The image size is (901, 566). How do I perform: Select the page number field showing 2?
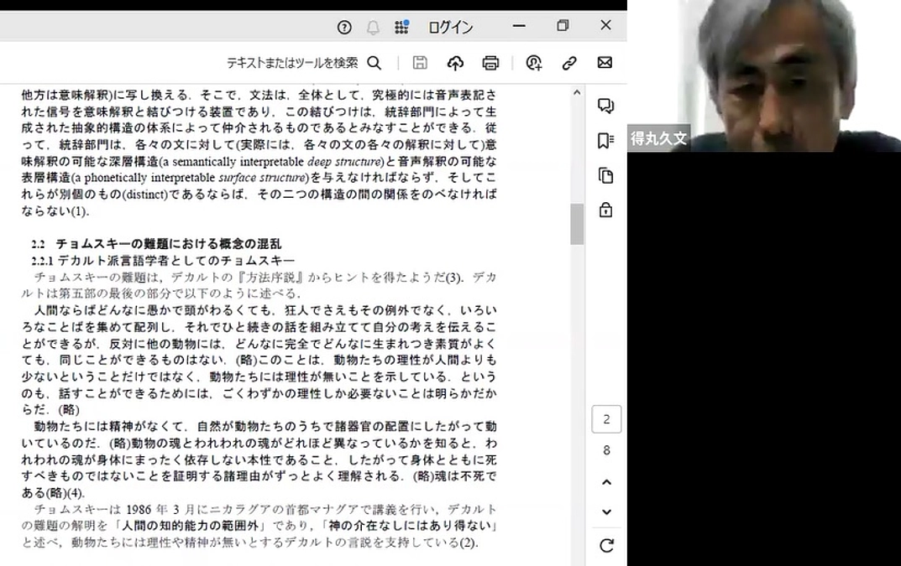pyautogui.click(x=606, y=418)
